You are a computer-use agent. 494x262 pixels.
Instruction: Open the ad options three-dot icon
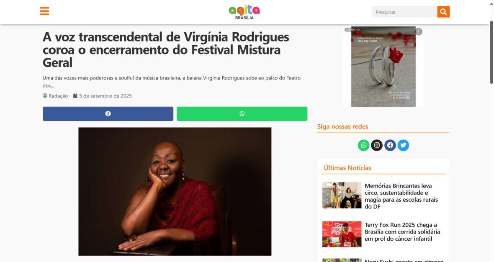click(x=419, y=31)
